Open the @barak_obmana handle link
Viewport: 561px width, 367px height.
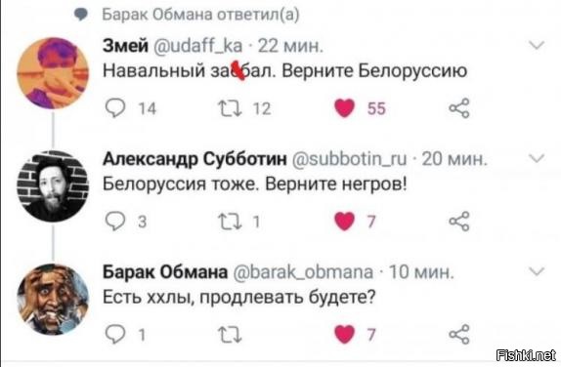click(x=303, y=272)
